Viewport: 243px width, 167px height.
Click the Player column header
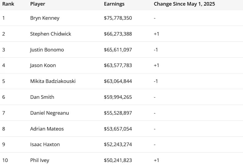pyautogui.click(x=38, y=4)
